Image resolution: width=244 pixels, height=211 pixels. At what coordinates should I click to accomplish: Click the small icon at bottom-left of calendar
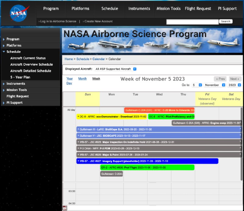coord(65,208)
